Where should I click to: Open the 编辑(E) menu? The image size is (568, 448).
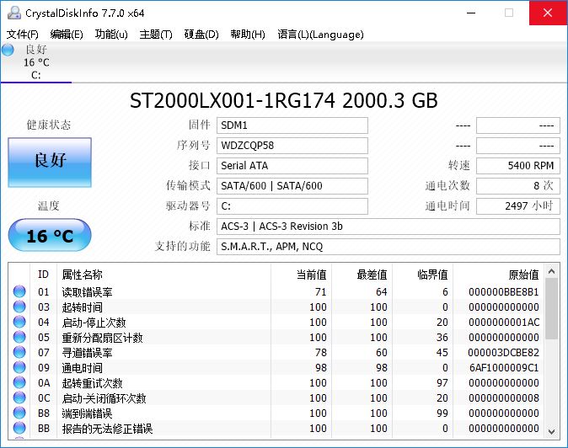pos(67,35)
